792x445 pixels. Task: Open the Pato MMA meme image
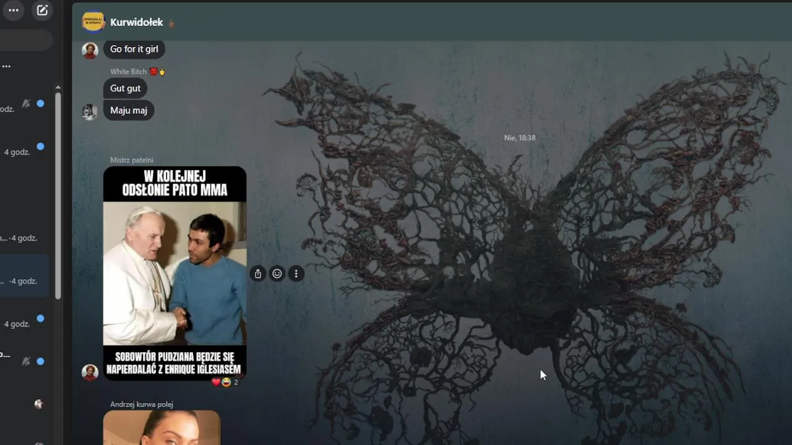click(x=174, y=273)
